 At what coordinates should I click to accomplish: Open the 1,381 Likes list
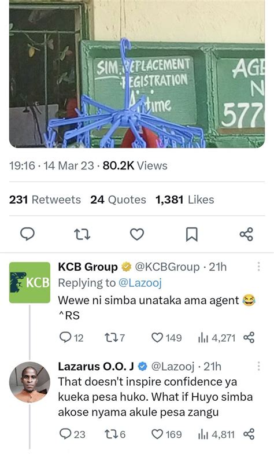tap(184, 200)
